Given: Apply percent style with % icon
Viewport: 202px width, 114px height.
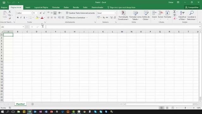Looking at the screenshot, I should (104, 17).
